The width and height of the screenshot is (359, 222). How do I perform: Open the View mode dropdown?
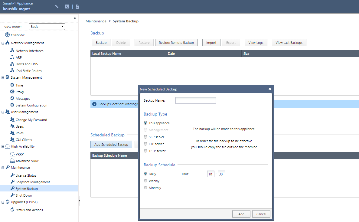point(47,27)
